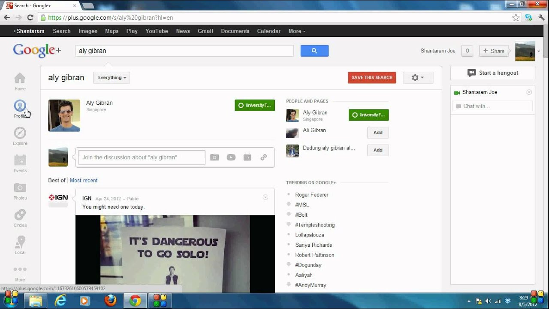
Task: Attach an event to the post
Action: (247, 158)
